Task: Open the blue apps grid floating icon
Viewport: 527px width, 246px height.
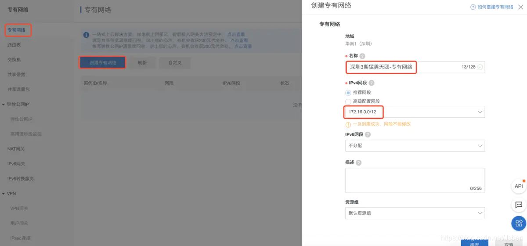Action: tap(519, 223)
